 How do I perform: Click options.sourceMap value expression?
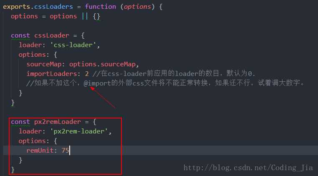click(102, 65)
